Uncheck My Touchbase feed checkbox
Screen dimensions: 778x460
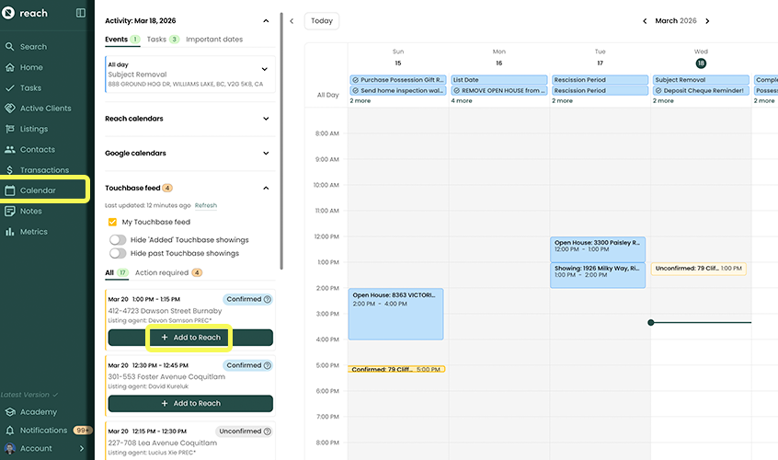point(113,223)
